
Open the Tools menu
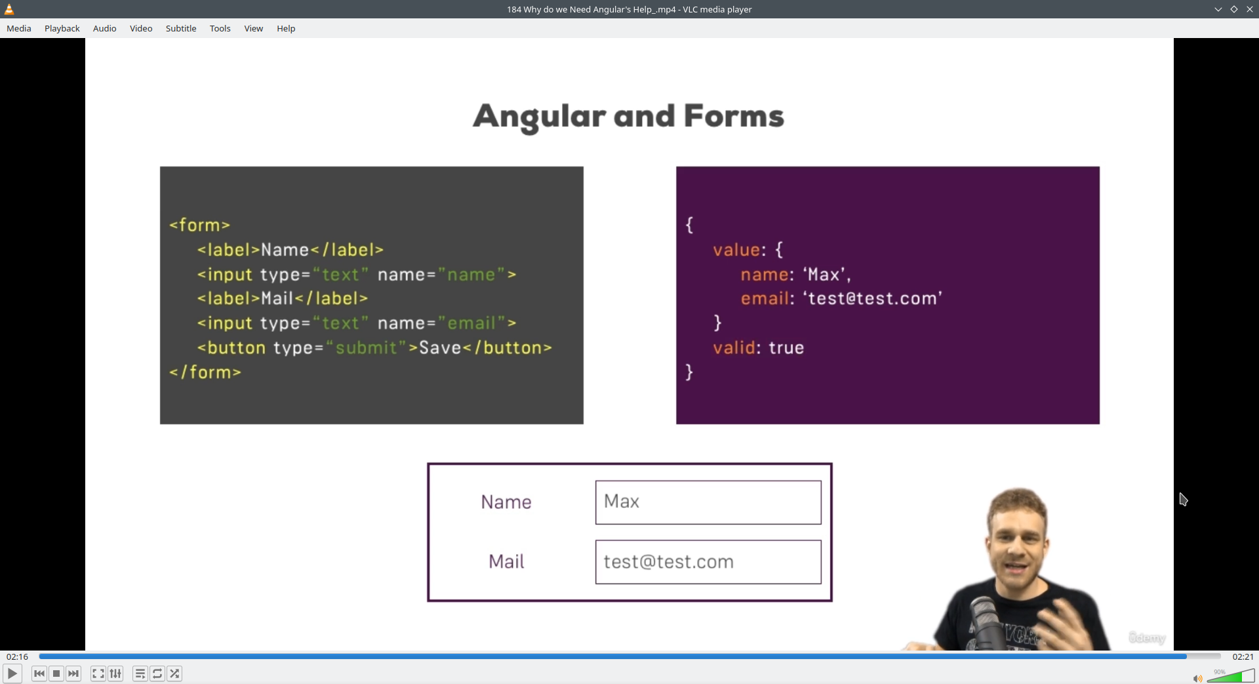(220, 28)
